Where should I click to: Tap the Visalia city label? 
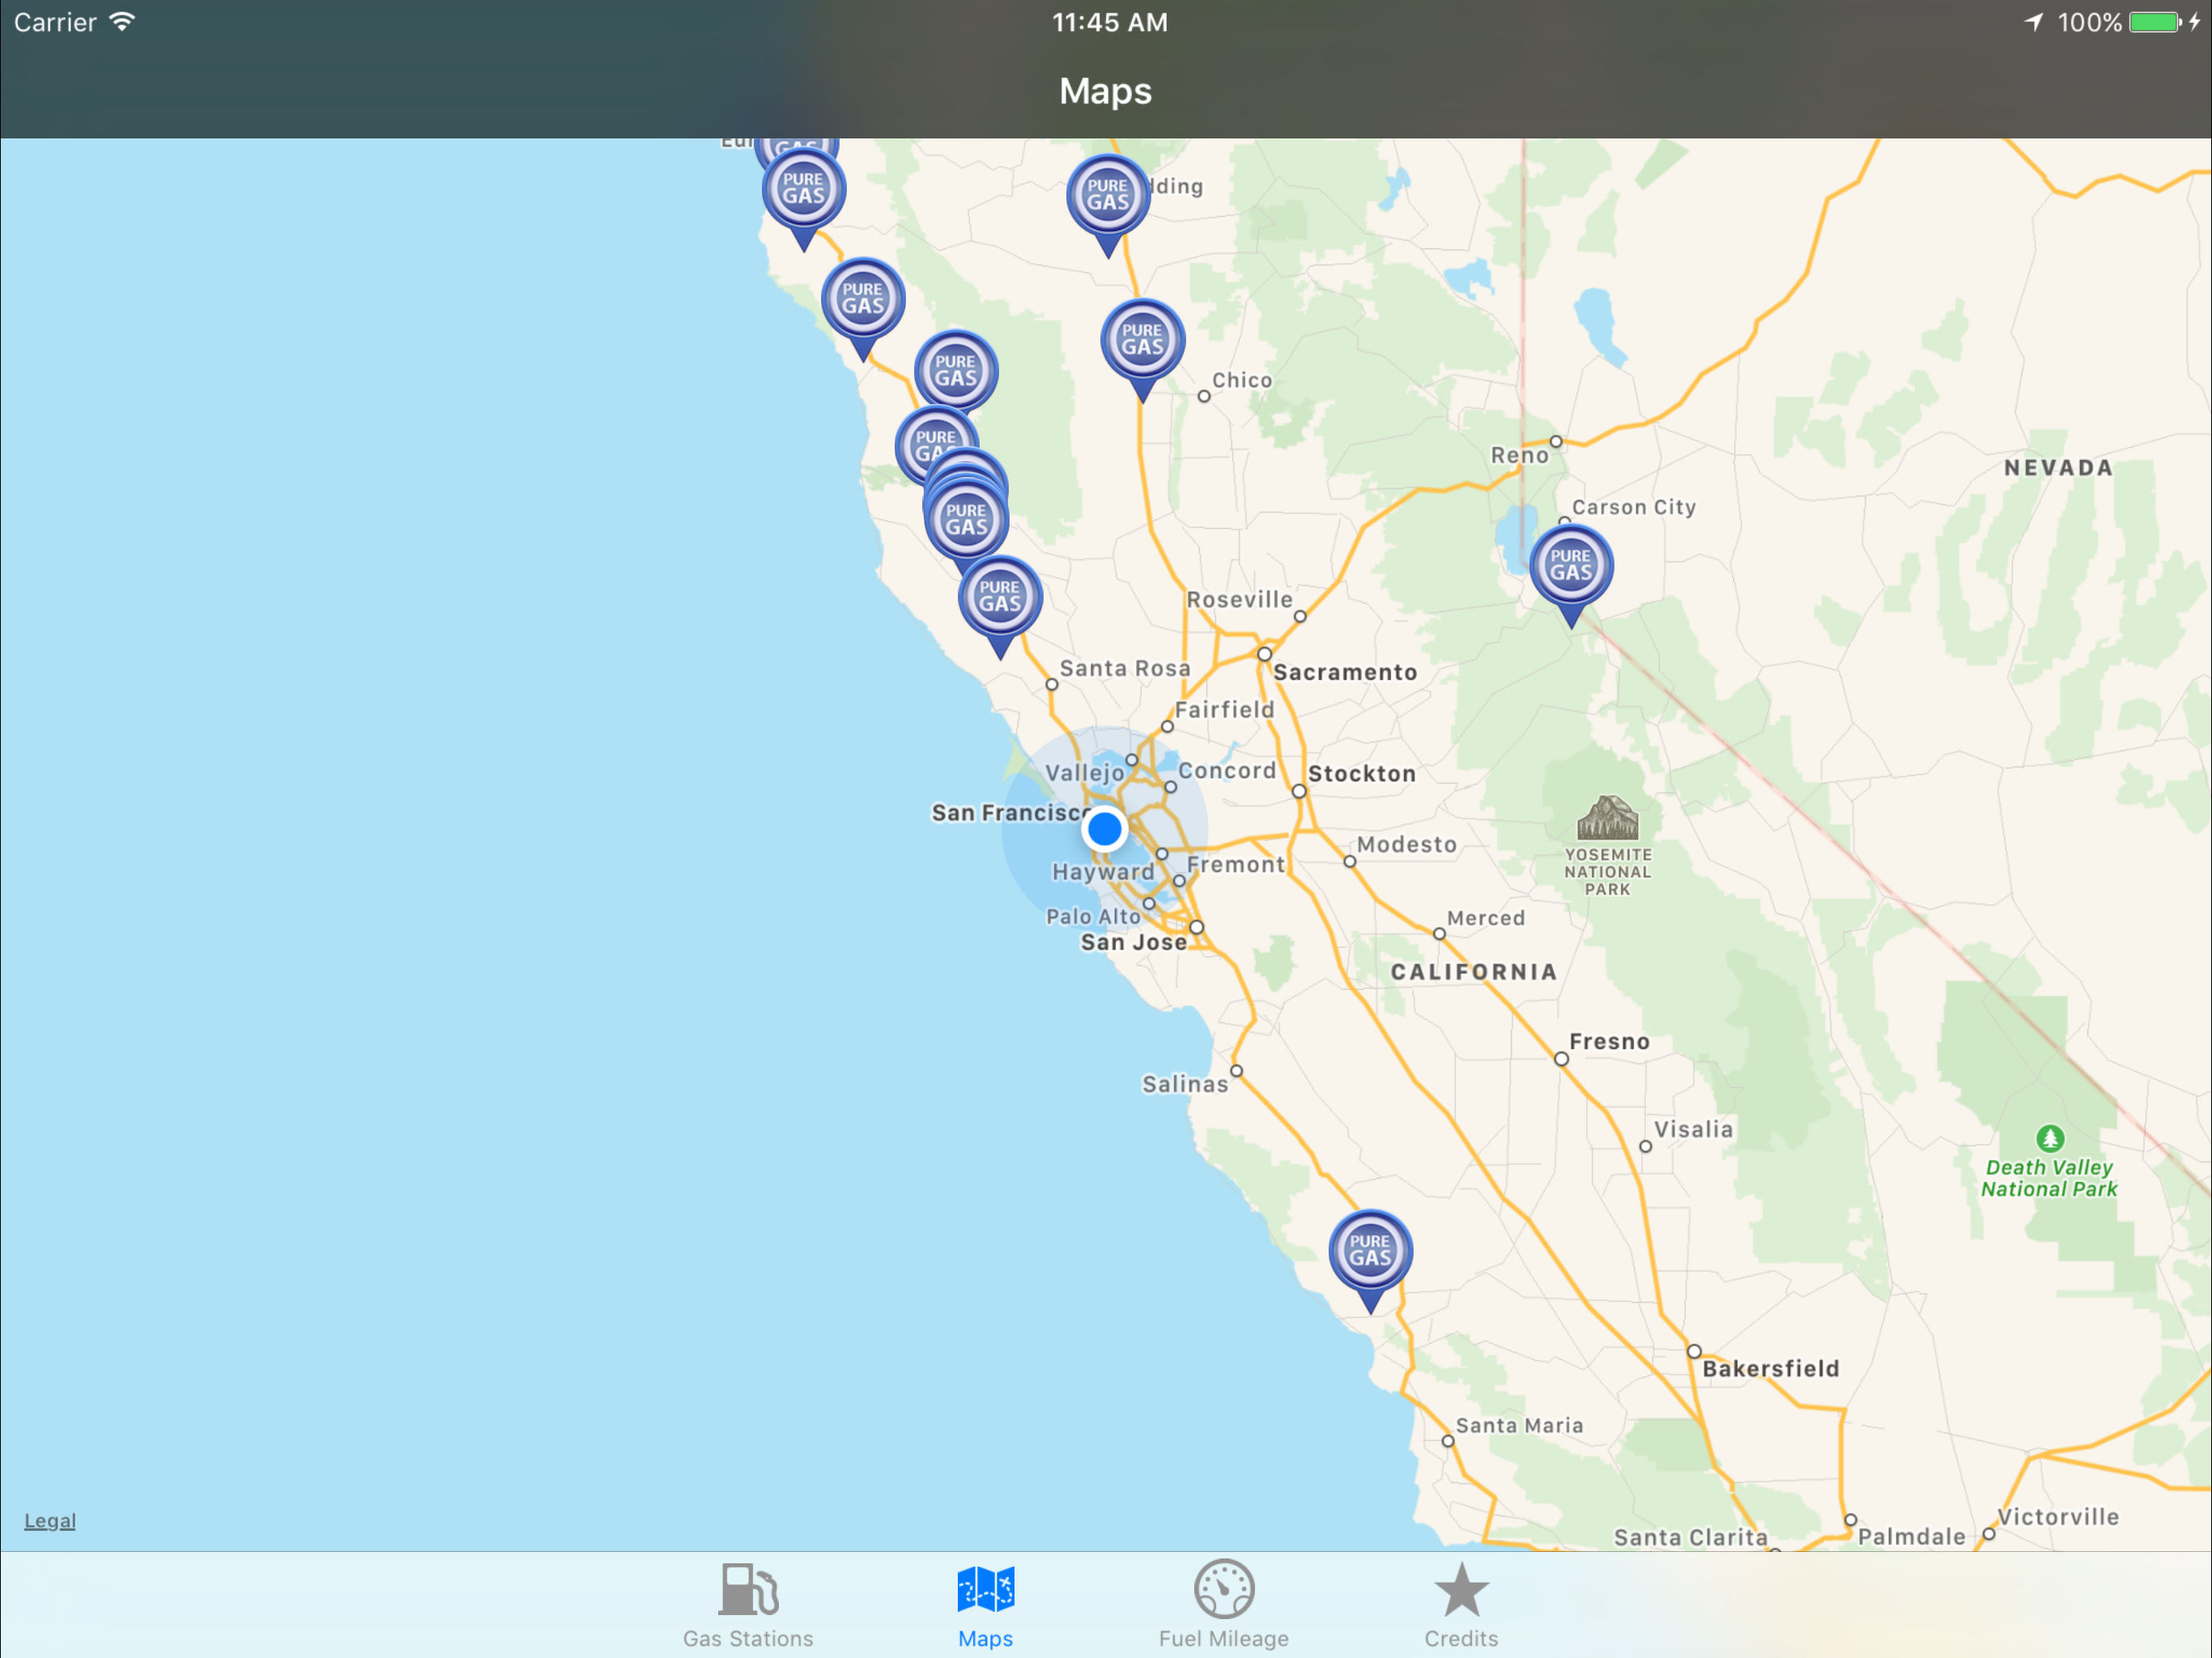1693,1129
